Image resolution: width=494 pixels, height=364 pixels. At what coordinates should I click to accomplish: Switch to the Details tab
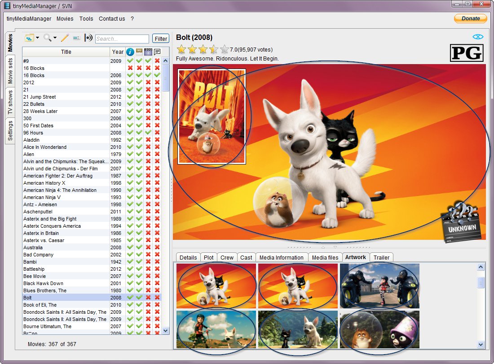[x=188, y=258]
